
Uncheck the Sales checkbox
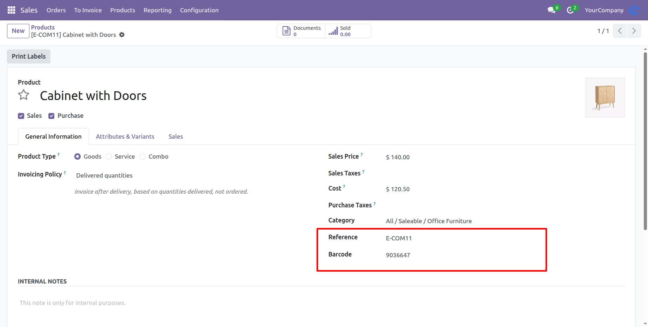pos(21,116)
